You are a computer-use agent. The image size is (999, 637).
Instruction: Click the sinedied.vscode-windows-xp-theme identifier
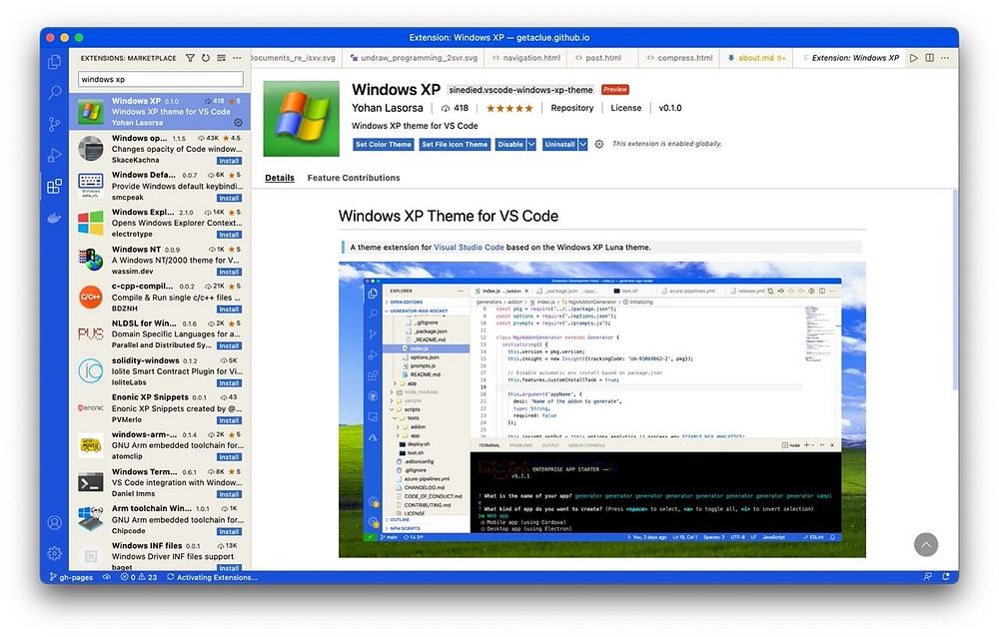(x=520, y=90)
